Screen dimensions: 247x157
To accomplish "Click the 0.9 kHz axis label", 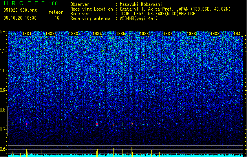I will pos(4,90).
